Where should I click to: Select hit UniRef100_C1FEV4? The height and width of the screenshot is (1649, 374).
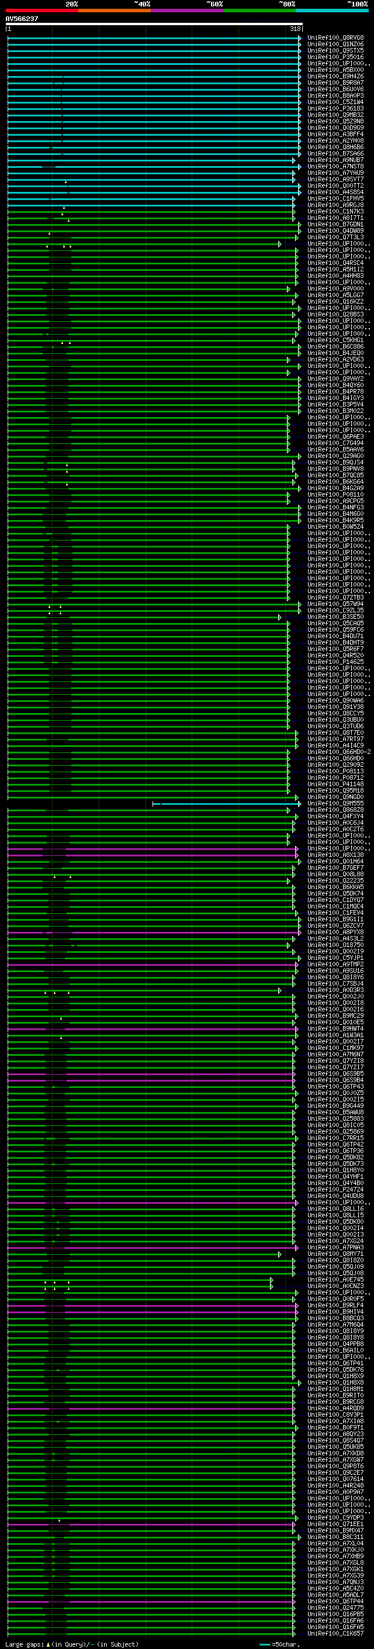[x=335, y=914]
